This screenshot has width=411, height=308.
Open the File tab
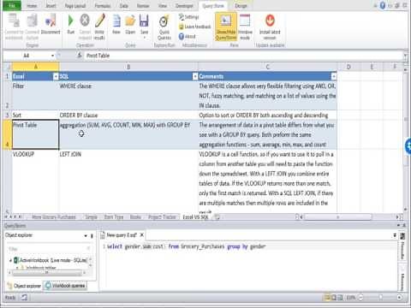tap(12, 5)
